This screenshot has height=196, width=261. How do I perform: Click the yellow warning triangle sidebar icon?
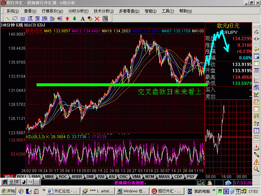coord(256,162)
